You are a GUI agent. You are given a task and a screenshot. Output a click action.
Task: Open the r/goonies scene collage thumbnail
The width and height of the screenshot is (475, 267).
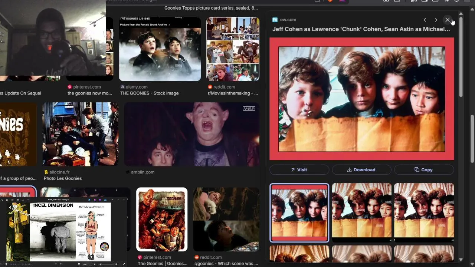point(226,220)
